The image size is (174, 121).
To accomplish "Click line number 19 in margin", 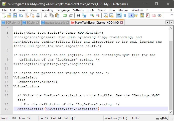I will click(7, 109).
